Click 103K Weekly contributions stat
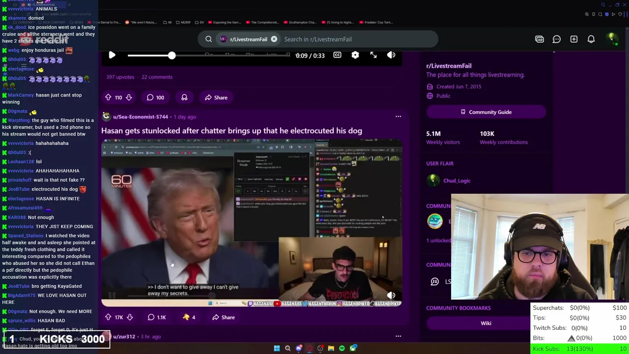Screen dimensions: 629x354 (504, 138)
